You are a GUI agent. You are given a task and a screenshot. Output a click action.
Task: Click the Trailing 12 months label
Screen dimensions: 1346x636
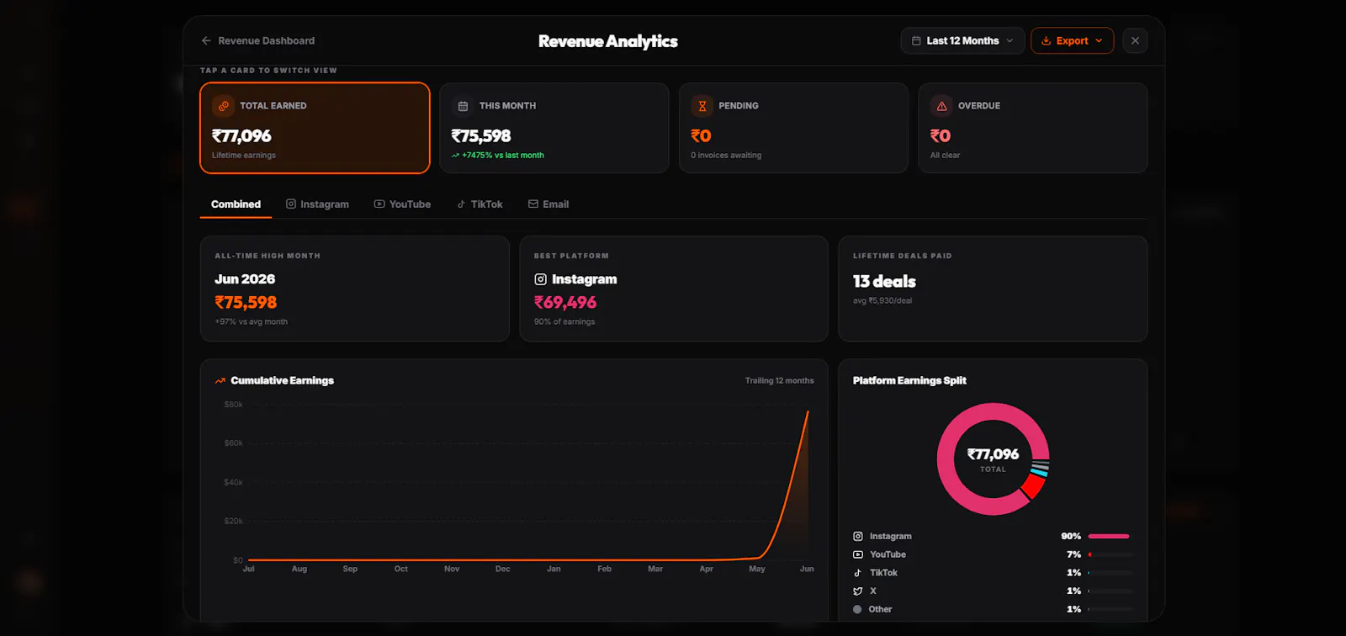coord(779,381)
